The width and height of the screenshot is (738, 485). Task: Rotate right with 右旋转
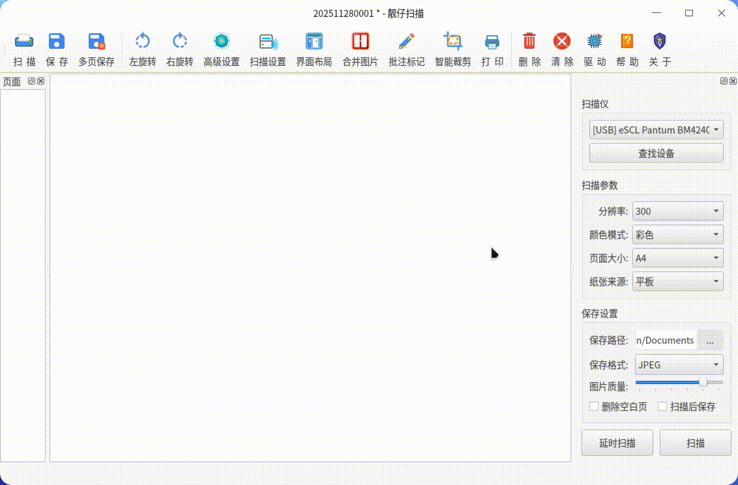click(x=180, y=42)
